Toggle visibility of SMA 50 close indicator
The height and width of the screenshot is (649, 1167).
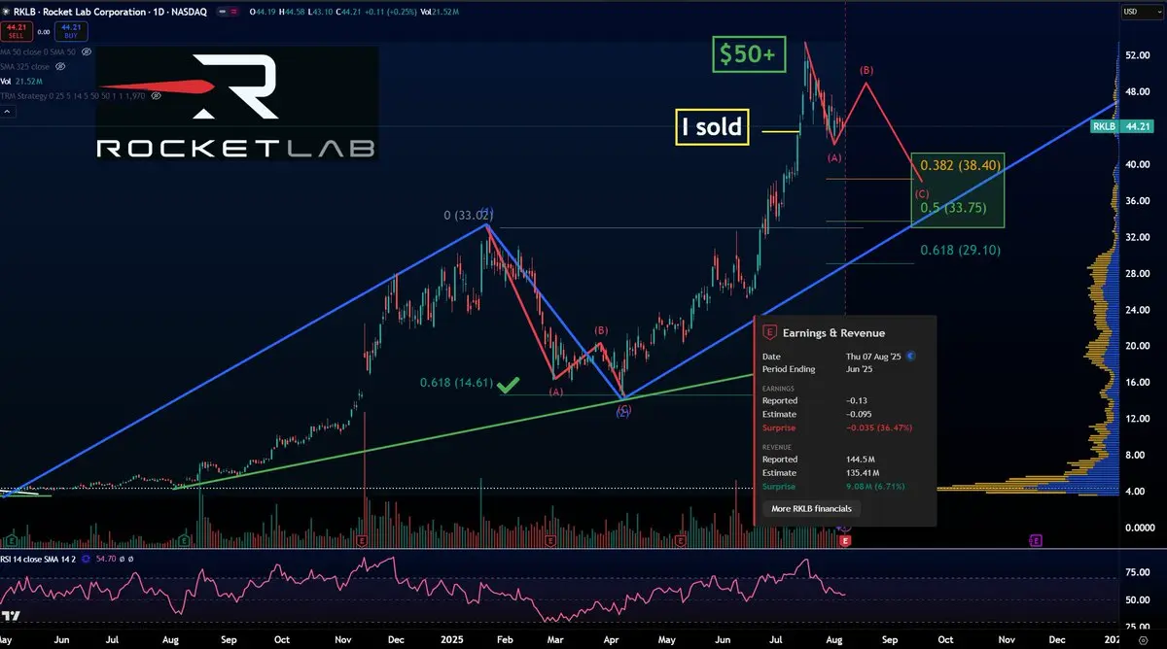pyautogui.click(x=86, y=51)
